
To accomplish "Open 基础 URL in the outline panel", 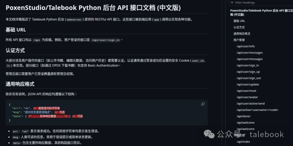I will tap(239, 21).
